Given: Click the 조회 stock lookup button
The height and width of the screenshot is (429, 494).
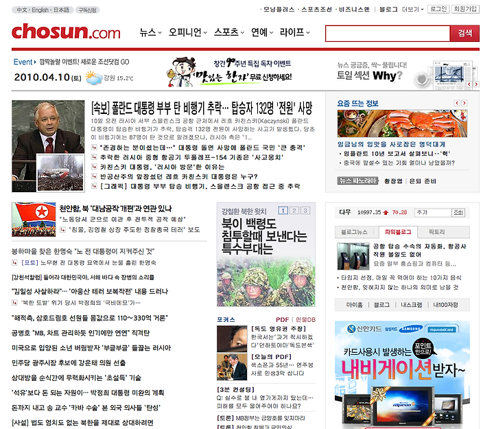Looking at the screenshot, I should 458,213.
